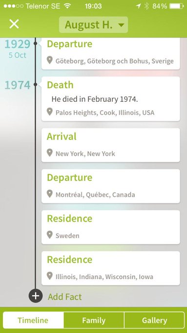Tap the location pin beside New York

(49, 153)
